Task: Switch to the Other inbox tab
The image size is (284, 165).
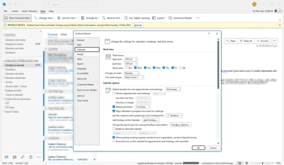Action: (63, 35)
